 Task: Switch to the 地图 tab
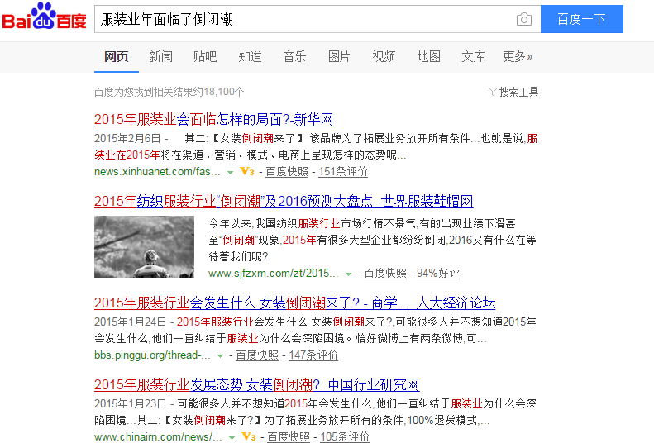point(429,57)
